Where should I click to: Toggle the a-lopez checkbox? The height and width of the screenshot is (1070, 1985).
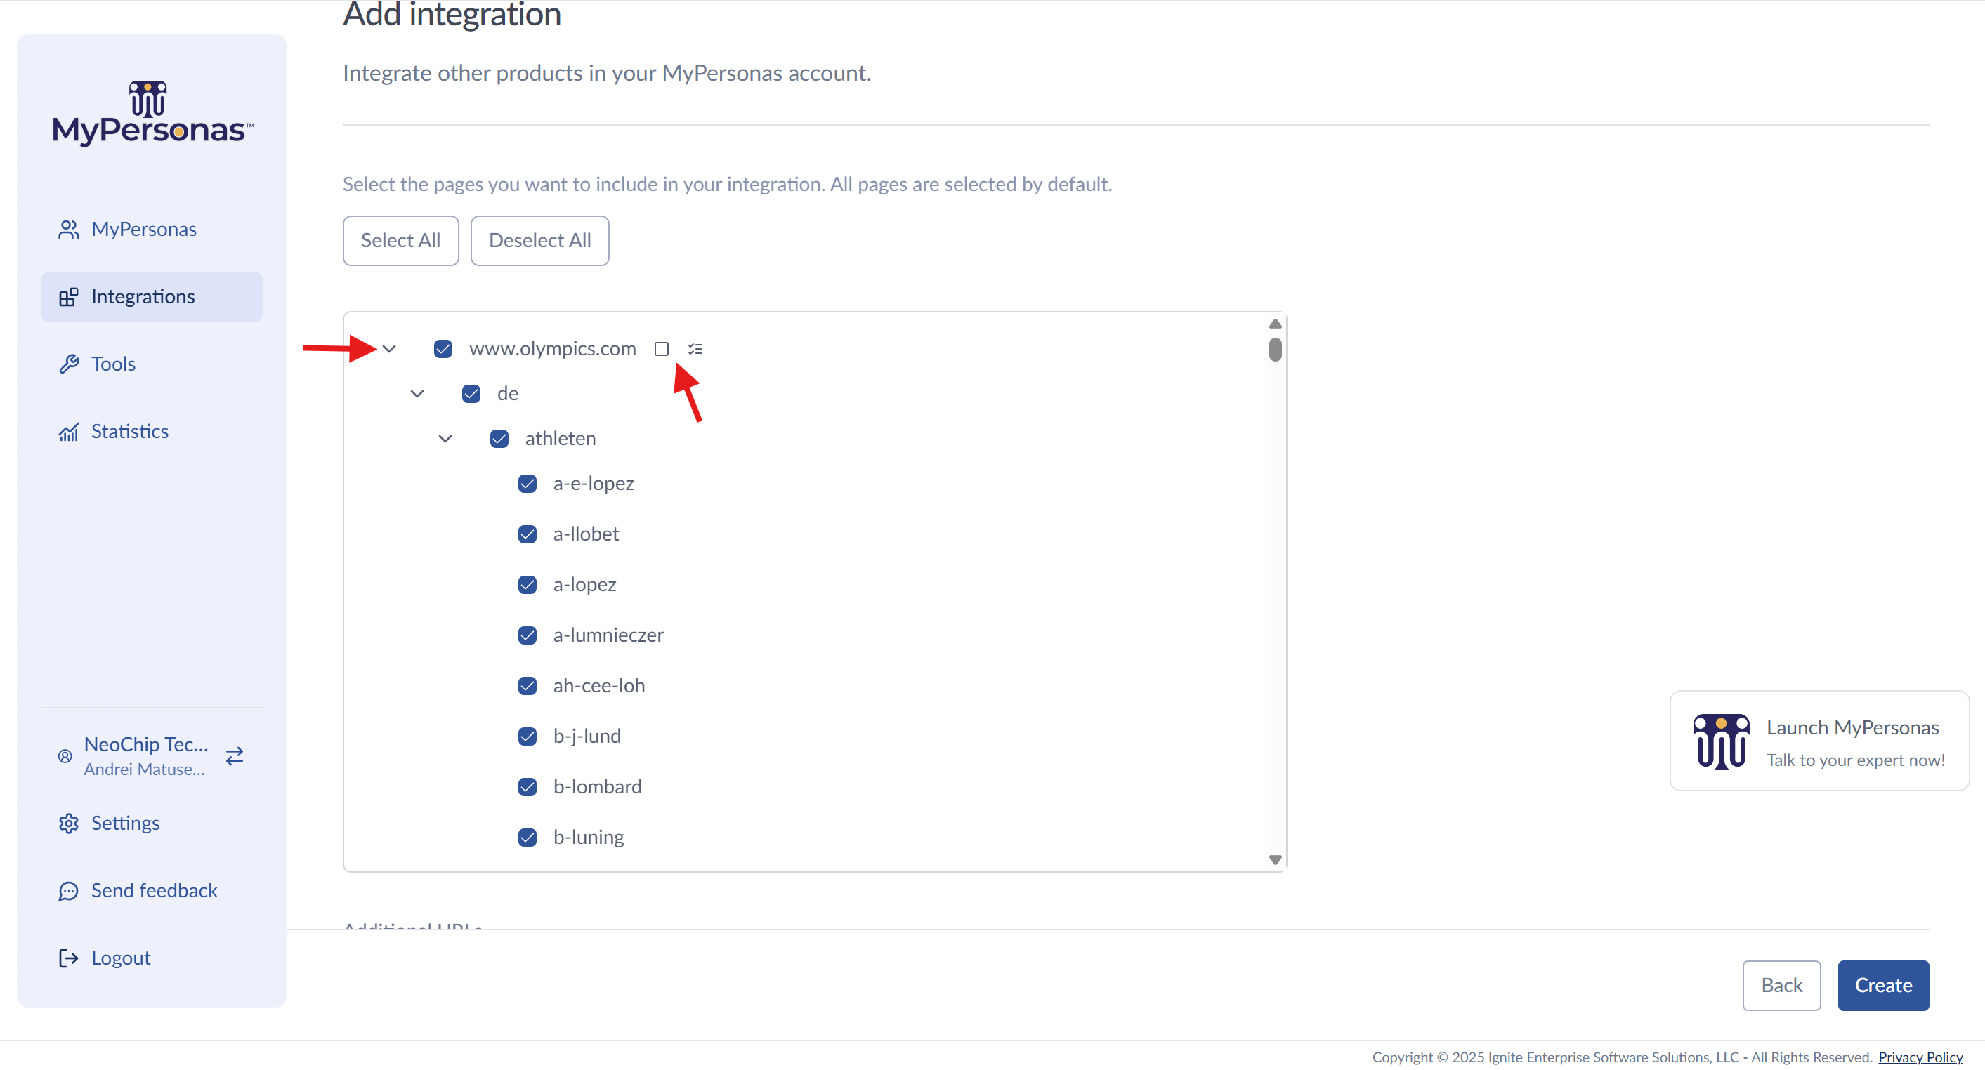click(x=527, y=585)
